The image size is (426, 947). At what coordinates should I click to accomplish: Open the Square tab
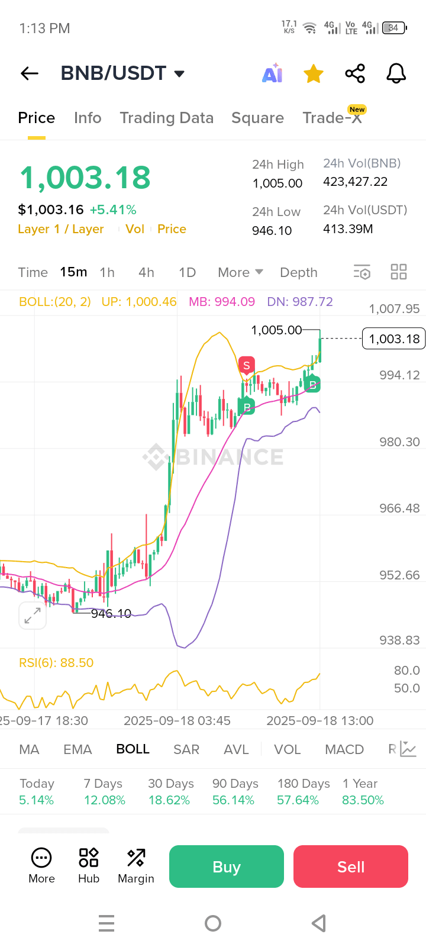tap(257, 118)
